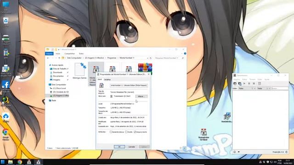The height and width of the screenshot is (165, 294).
Task: Close the Properties dialog
Action: point(149,74)
